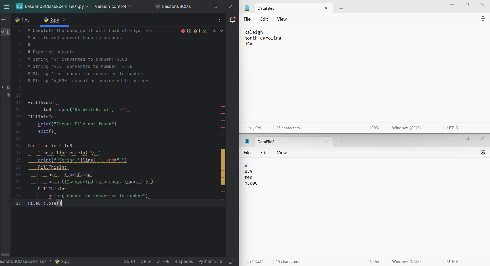The image size is (490, 266).
Task: Click the yellow warning inspection indicator
Action: 196,31
